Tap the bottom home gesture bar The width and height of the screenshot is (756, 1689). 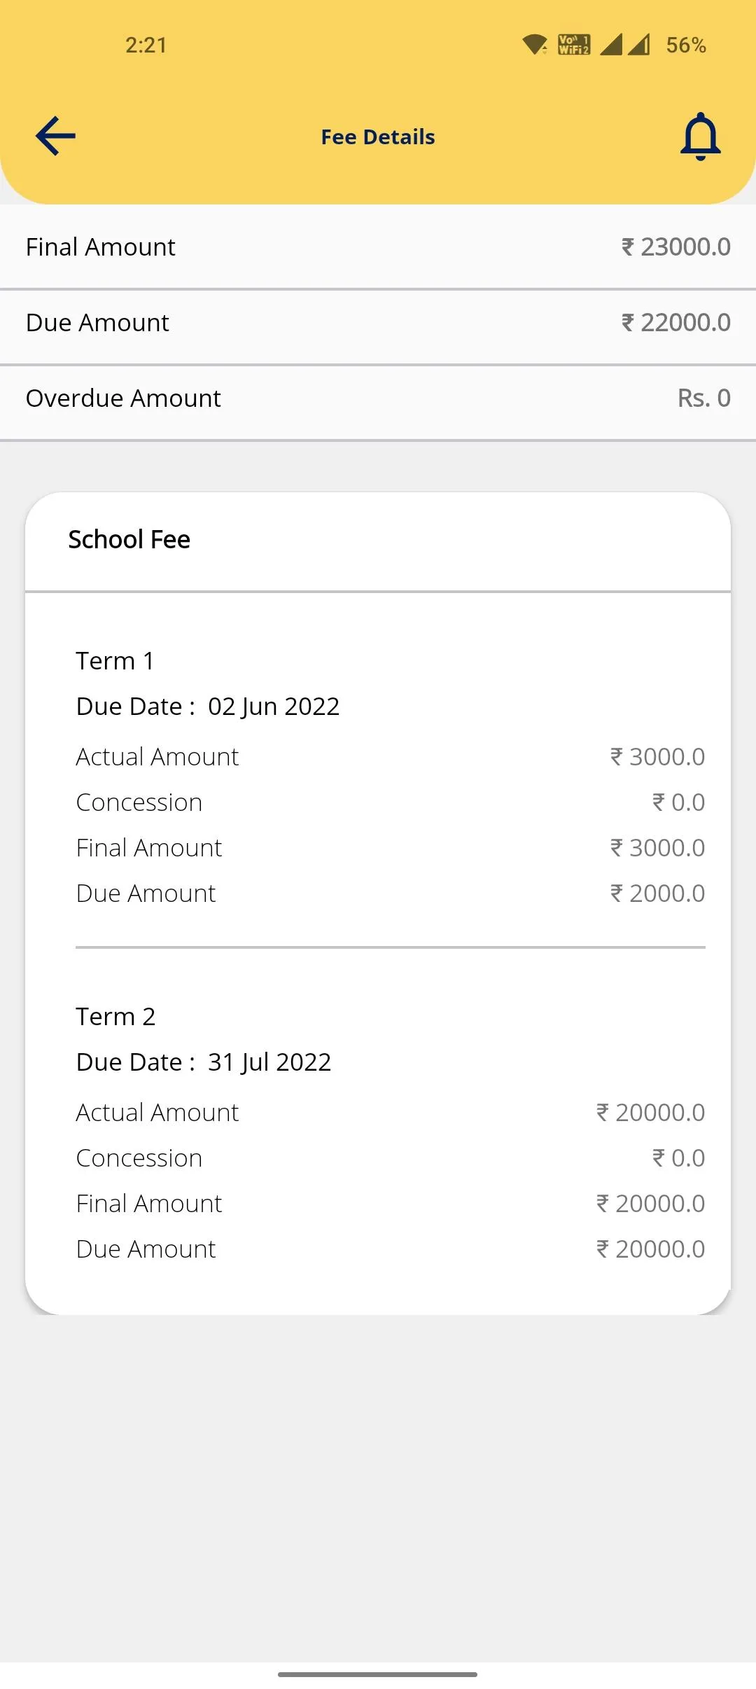click(377, 1674)
